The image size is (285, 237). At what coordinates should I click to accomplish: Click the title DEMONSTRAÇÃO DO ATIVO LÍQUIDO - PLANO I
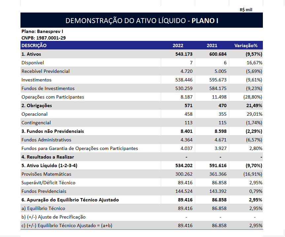142,20
